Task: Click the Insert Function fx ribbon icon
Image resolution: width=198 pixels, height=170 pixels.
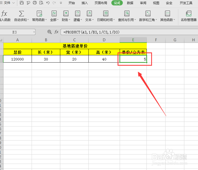Action: [x=4, y=14]
